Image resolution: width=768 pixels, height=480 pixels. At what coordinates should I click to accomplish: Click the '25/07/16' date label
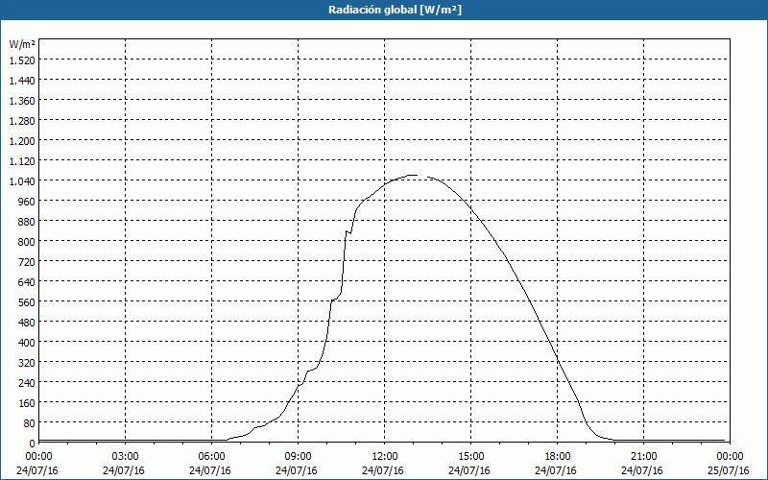pos(729,470)
